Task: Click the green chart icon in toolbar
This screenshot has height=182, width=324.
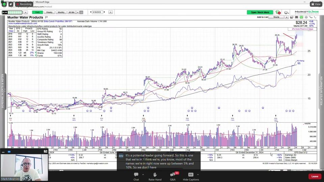Action: [x=301, y=17]
